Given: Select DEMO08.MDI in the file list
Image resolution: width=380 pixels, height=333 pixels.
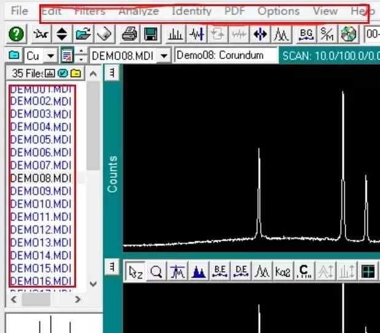Looking at the screenshot, I should (41, 178).
